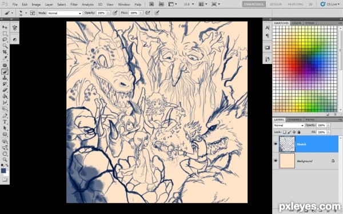Select the 3D Camera Rotate tool
The width and height of the screenshot is (343, 214).
[x=5, y=148]
